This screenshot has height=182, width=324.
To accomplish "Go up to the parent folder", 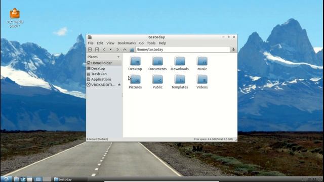I will 125,50.
